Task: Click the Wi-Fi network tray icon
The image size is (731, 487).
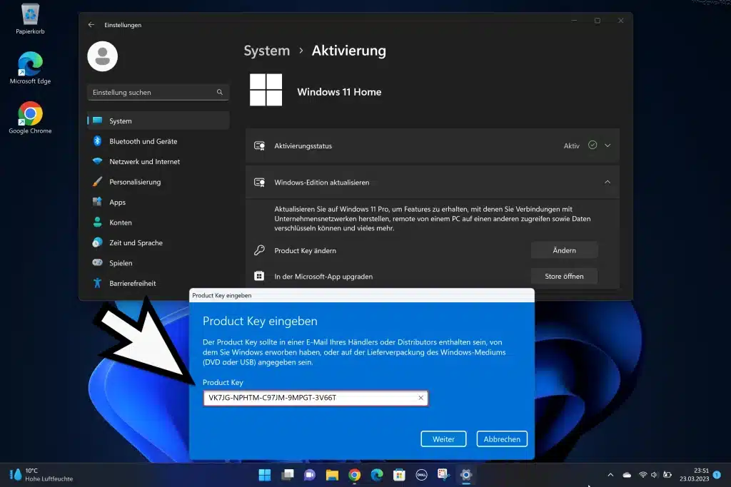Action: (643, 475)
